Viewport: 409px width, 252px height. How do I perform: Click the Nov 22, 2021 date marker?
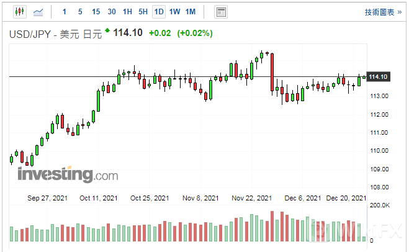(251, 198)
